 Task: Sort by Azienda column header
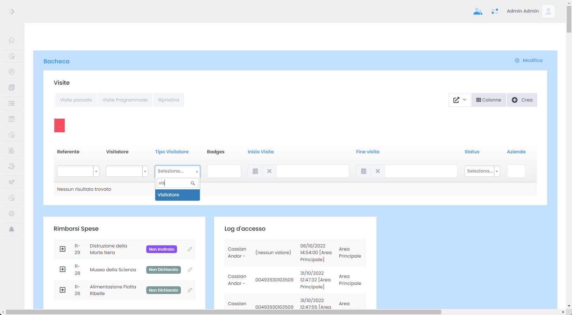point(516,152)
